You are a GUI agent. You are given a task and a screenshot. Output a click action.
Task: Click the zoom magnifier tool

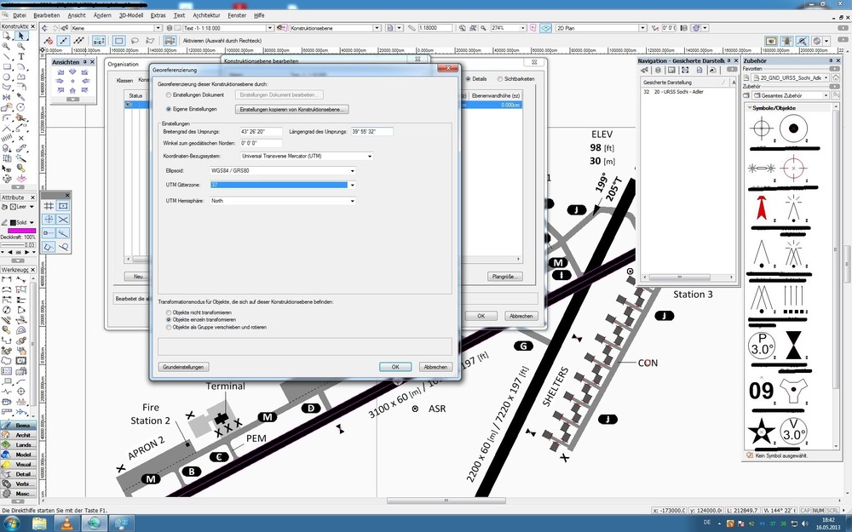(7, 46)
